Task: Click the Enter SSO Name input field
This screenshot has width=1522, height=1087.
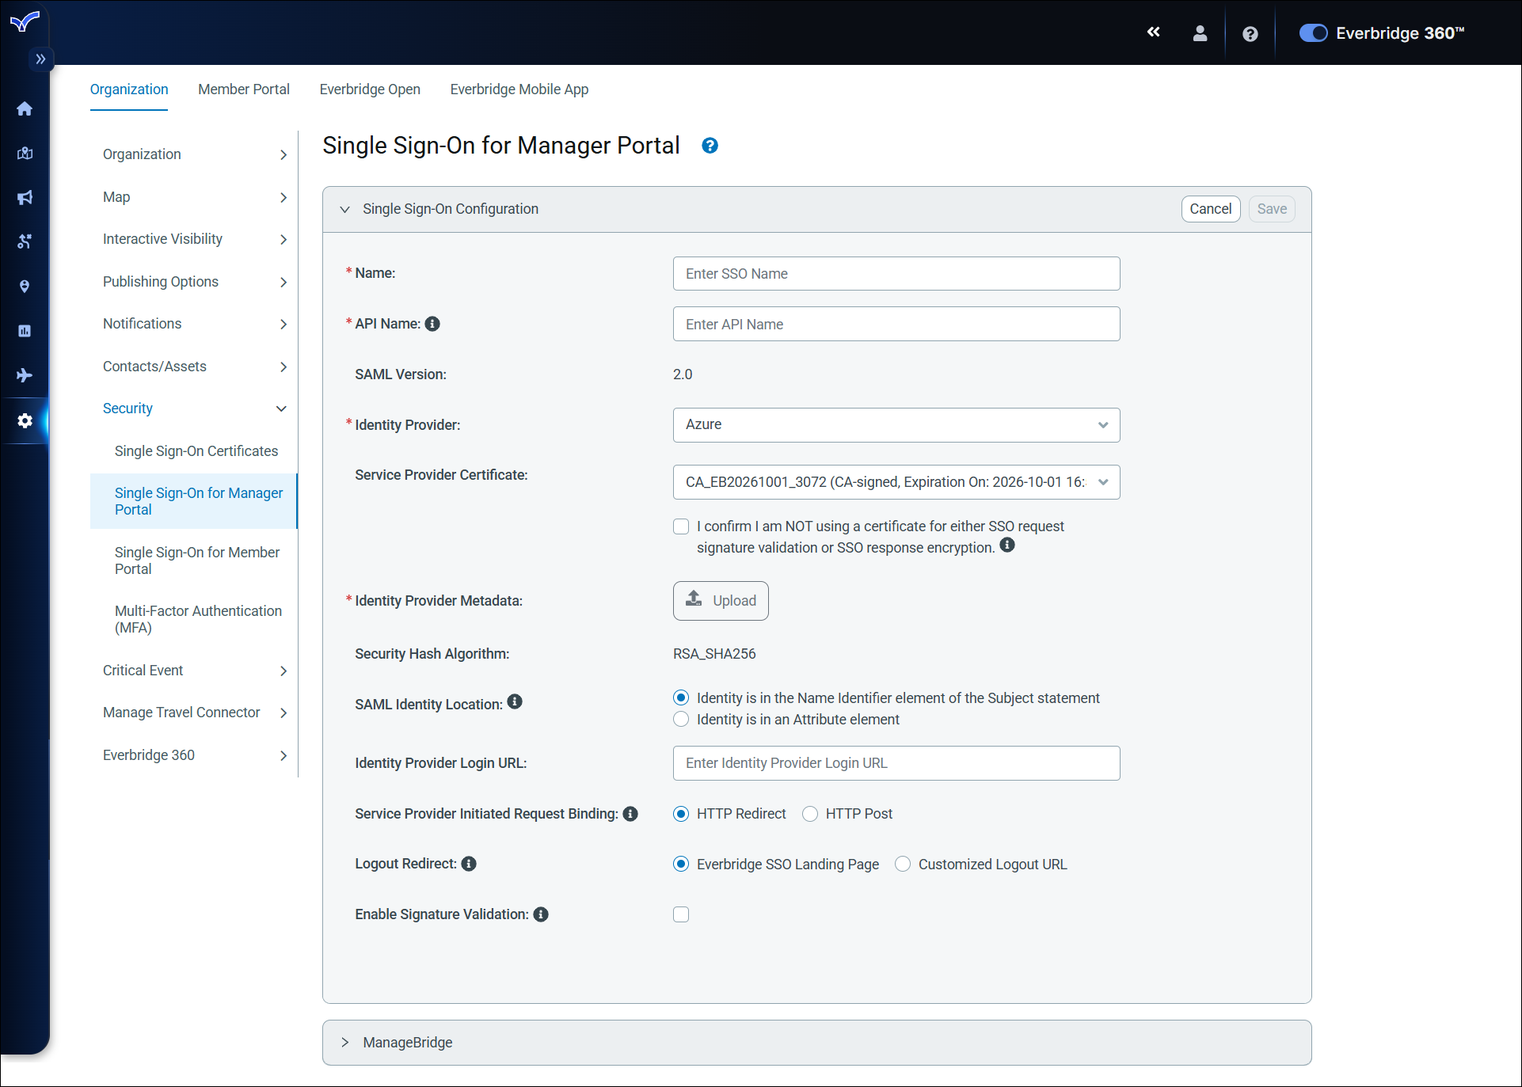Action: coord(896,273)
